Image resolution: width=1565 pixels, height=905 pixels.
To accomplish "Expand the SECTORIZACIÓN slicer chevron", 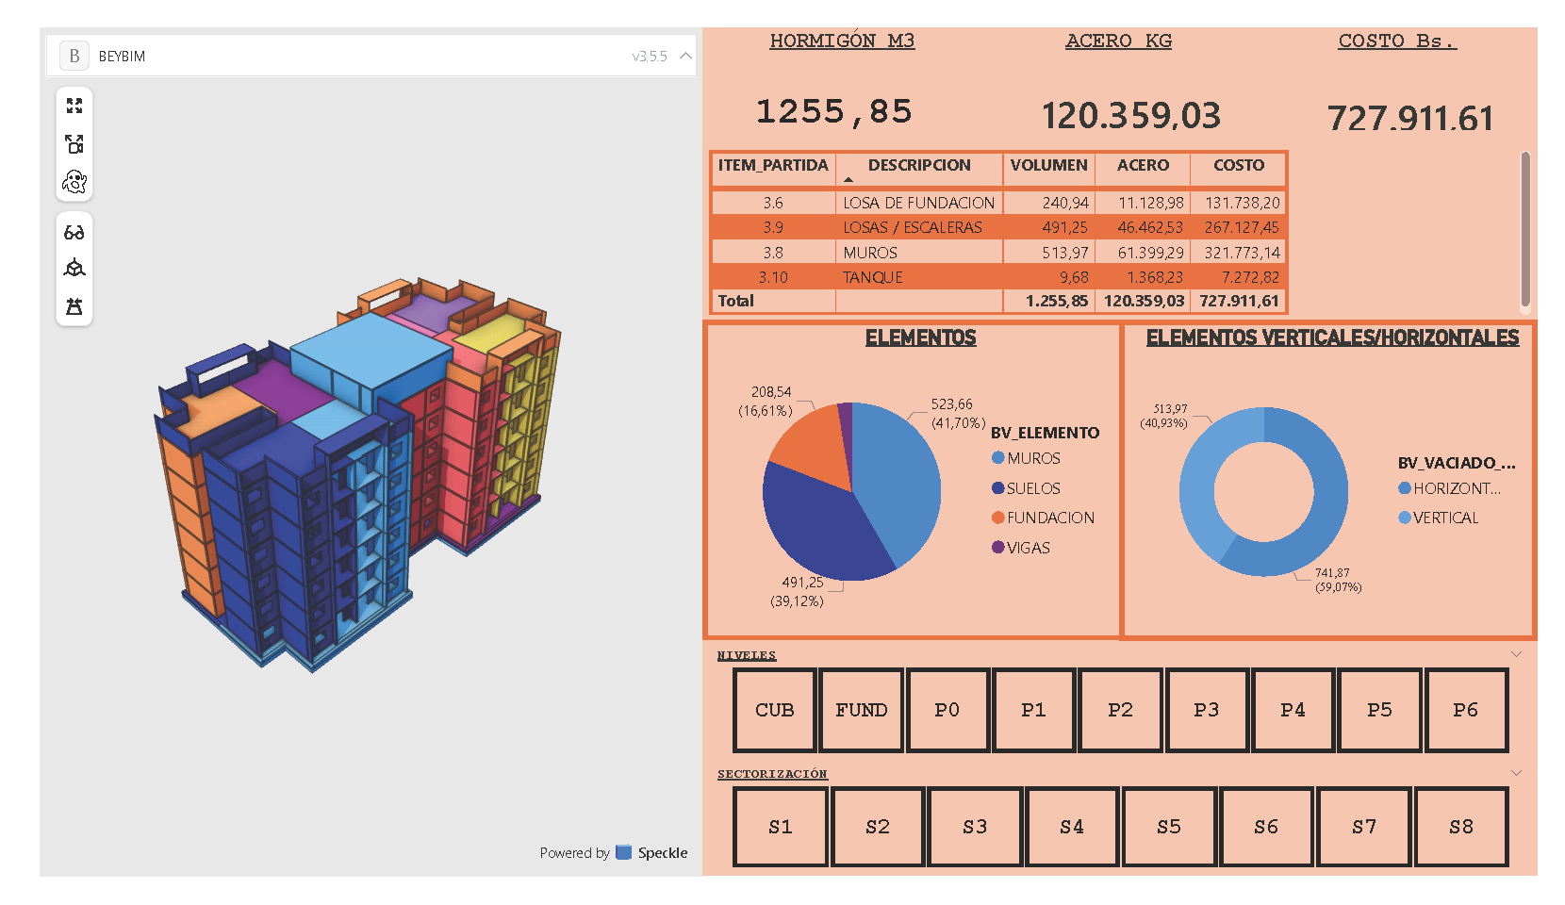I will pyautogui.click(x=1516, y=773).
